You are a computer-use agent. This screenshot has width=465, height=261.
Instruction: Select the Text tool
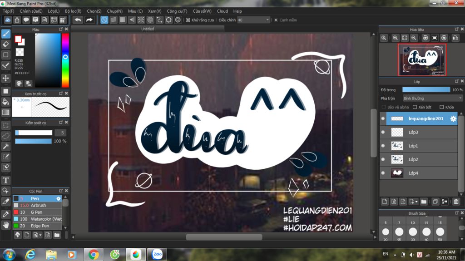coord(5,180)
